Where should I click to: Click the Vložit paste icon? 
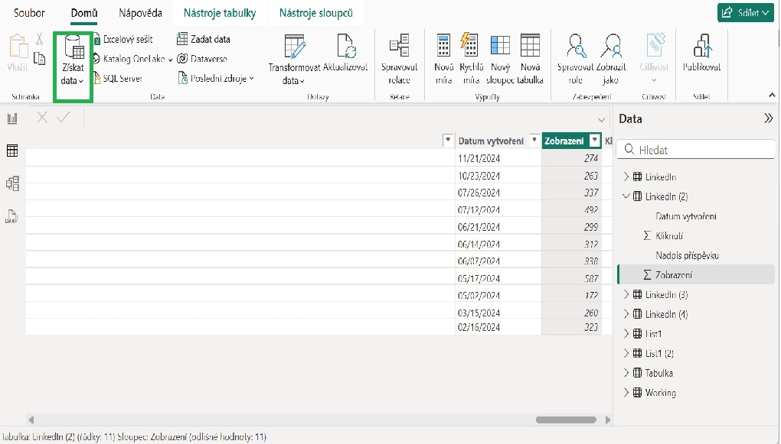click(18, 47)
